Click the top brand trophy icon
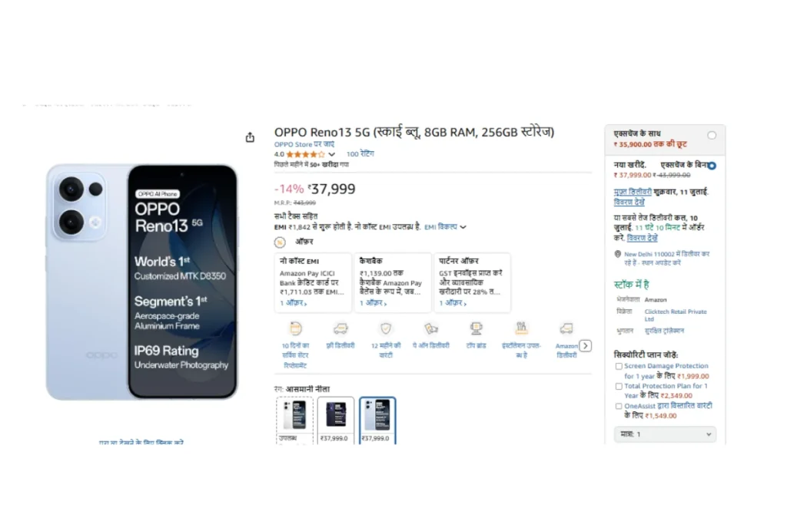 coord(477,328)
